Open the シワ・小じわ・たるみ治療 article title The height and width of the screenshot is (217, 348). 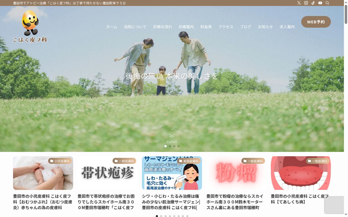(172, 202)
